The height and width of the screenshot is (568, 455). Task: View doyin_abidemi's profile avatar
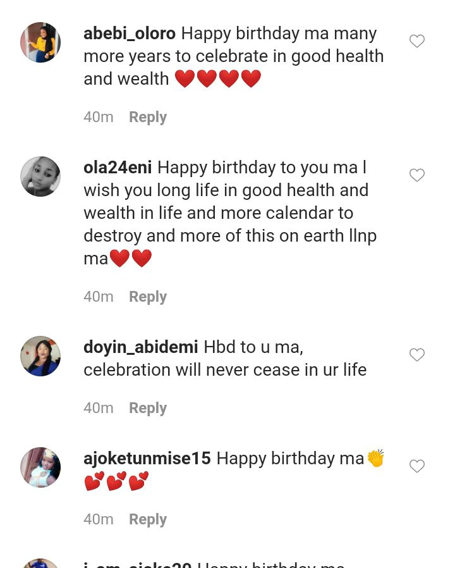[40, 356]
